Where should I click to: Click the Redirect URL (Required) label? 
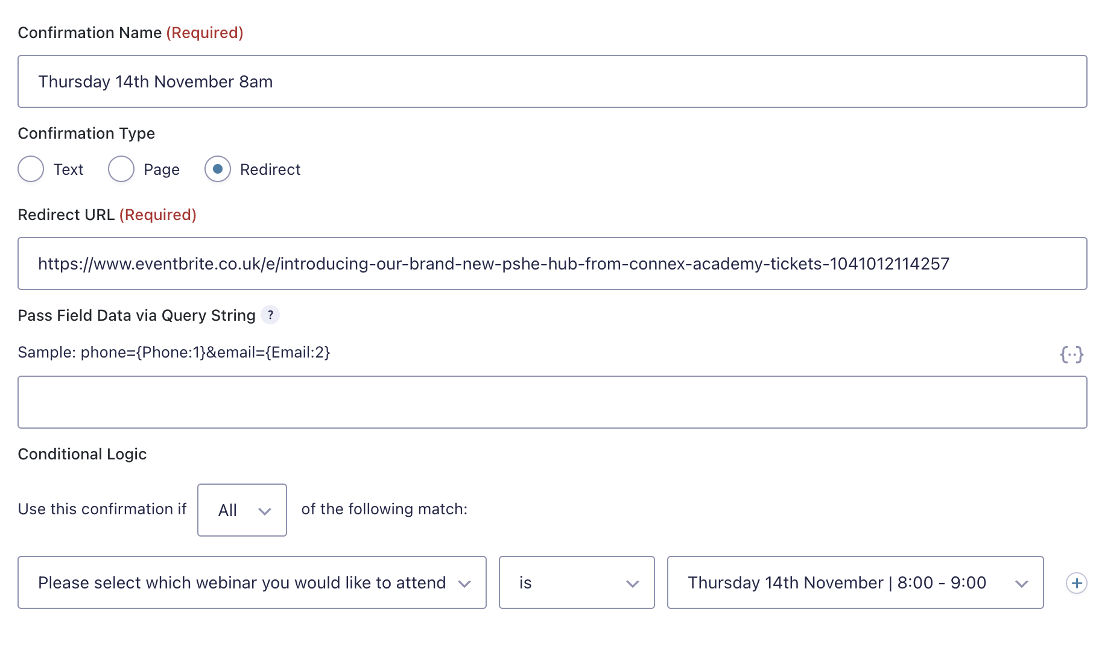click(107, 215)
